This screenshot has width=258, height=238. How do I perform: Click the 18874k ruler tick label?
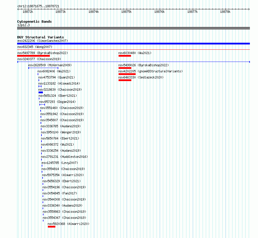pyautogui.click(x=94, y=12)
